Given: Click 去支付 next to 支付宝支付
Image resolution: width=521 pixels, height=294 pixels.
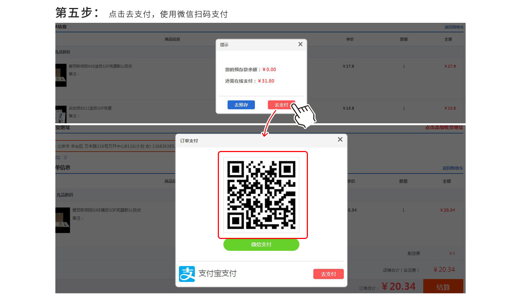Looking at the screenshot, I should tap(329, 274).
